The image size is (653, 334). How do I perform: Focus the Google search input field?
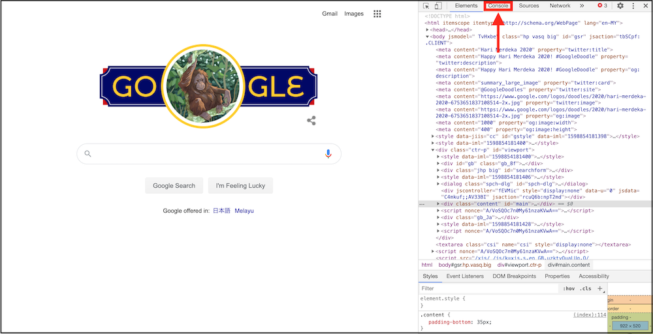208,154
